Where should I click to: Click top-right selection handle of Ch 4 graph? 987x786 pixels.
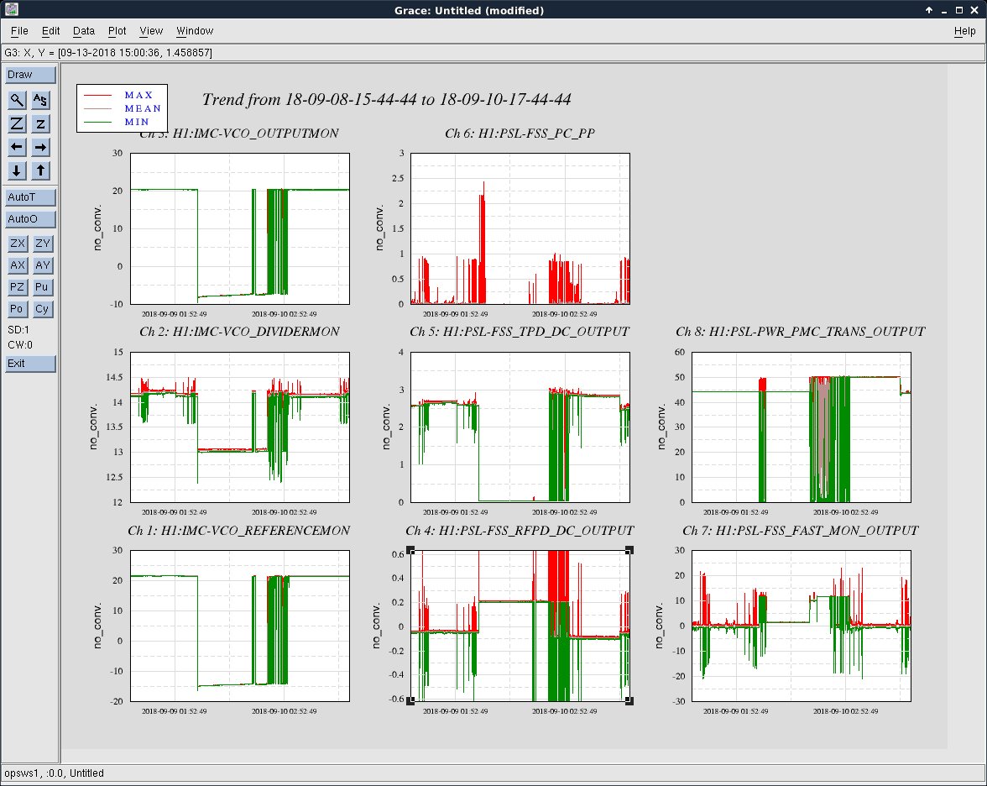click(629, 551)
